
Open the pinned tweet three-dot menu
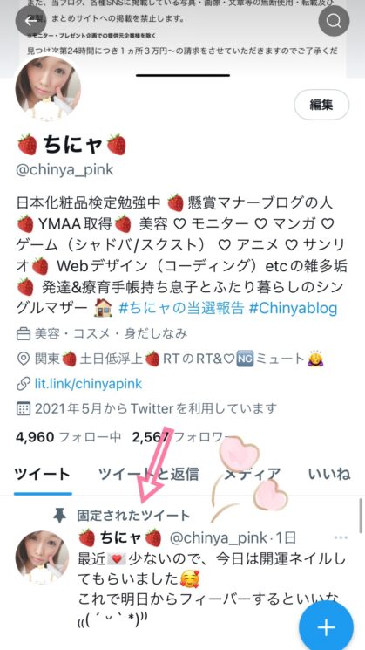tap(341, 537)
